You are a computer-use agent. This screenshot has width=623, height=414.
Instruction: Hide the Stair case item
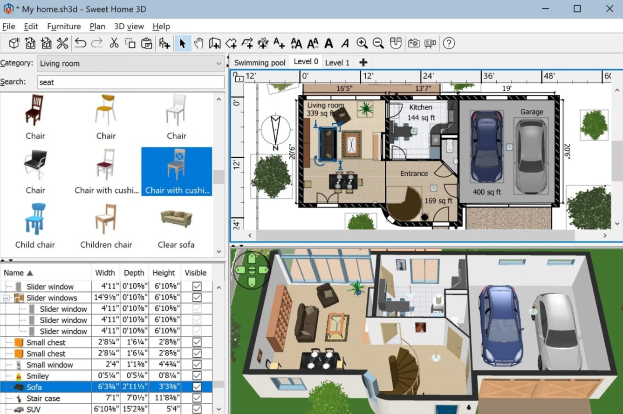coord(197,398)
